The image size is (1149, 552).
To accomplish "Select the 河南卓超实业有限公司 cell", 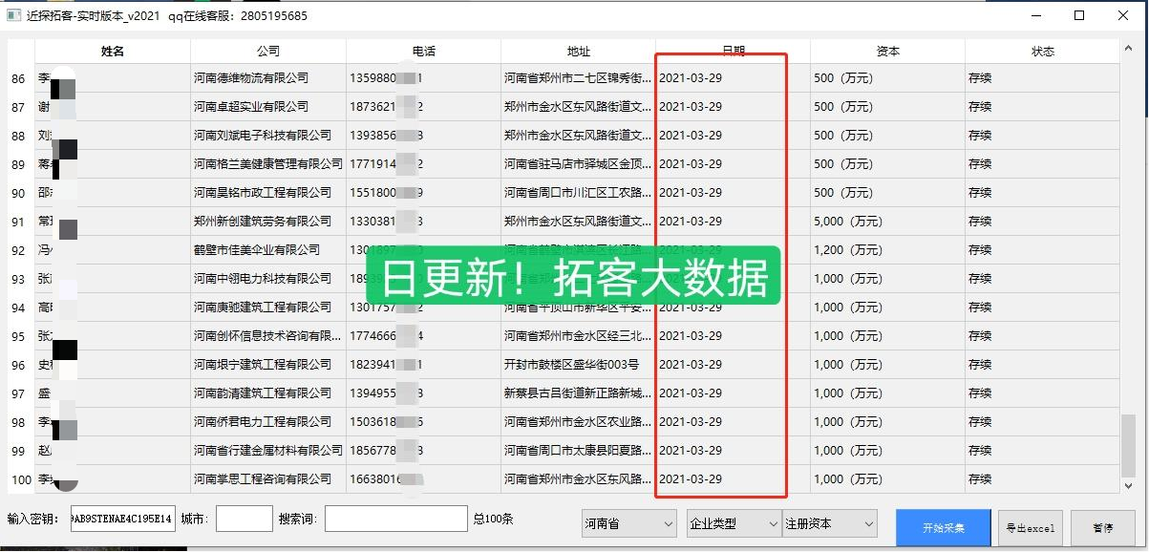I will [x=268, y=107].
